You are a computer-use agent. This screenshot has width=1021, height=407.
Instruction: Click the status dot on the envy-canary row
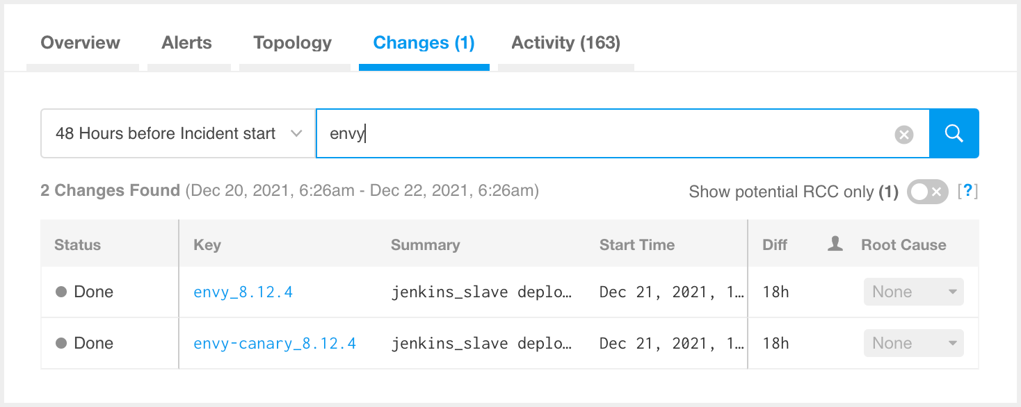[x=61, y=342]
